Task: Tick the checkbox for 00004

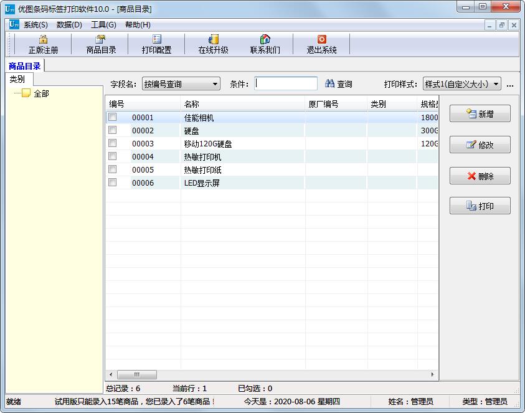Action: tap(113, 156)
